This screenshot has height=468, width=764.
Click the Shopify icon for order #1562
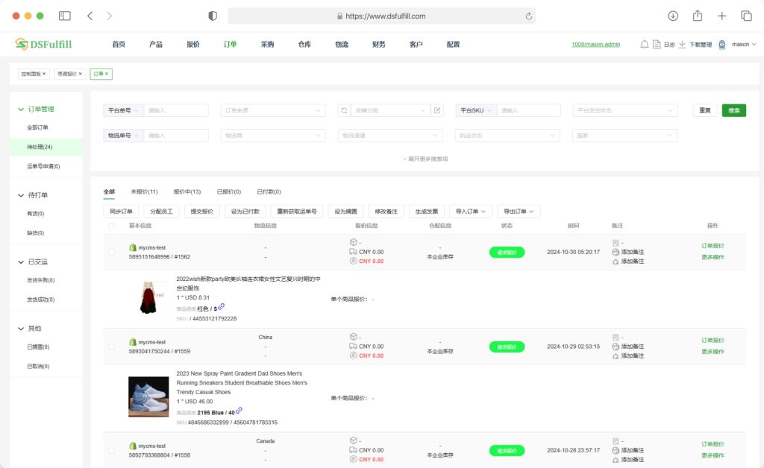(133, 247)
